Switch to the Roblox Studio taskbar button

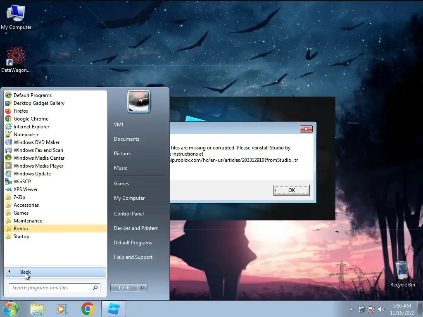[x=114, y=309]
